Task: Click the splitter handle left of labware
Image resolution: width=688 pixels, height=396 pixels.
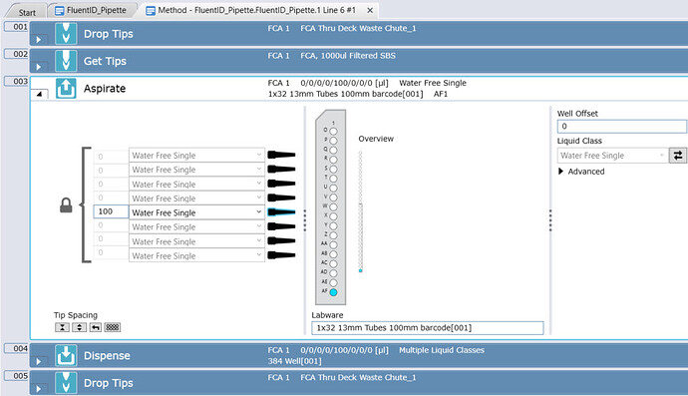Action: [x=305, y=220]
